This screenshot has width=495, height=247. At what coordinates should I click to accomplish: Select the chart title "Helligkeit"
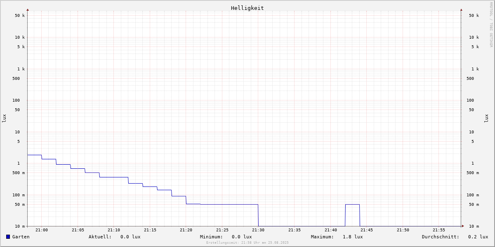(247, 8)
